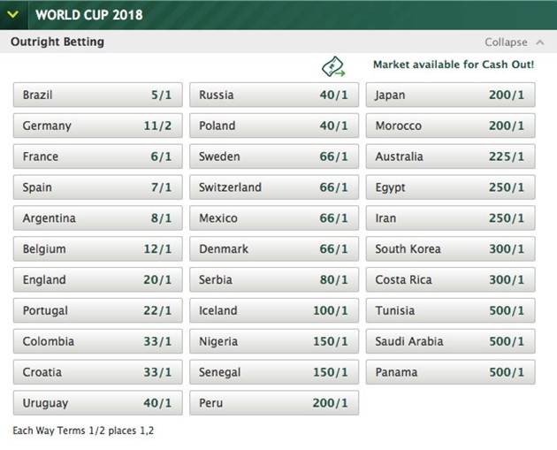Collapse the Outright Betting section
Viewport: 557px width, 450px height.
tap(514, 42)
